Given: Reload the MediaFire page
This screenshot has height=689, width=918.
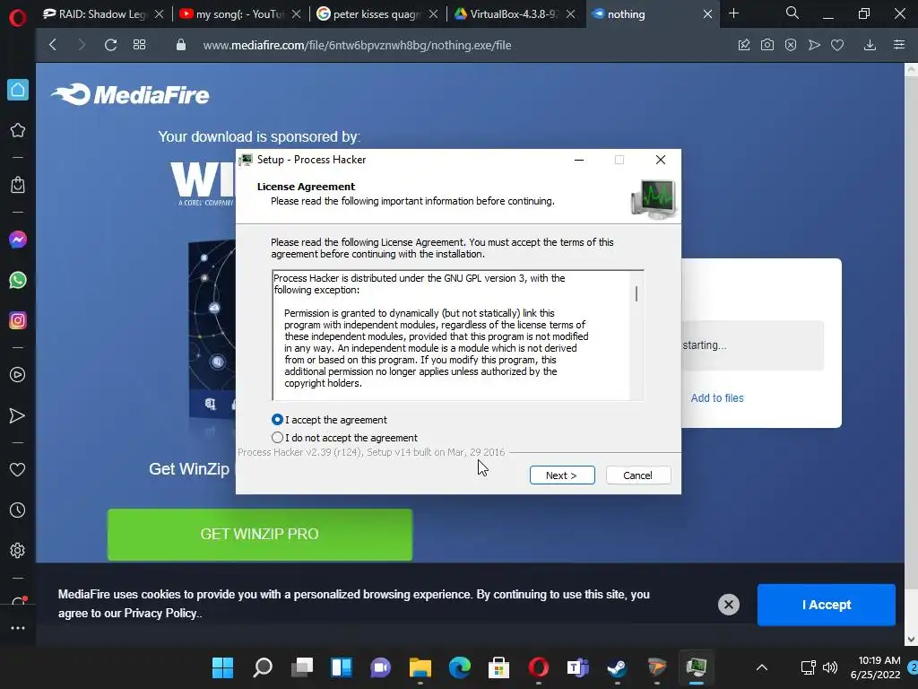Looking at the screenshot, I should coord(110,45).
